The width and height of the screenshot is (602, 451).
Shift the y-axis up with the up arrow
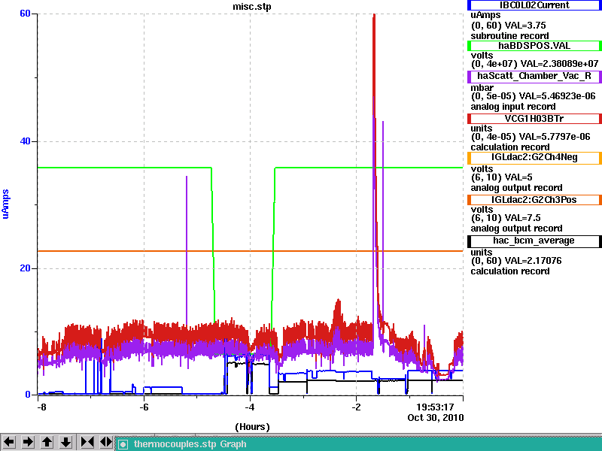pos(47,442)
